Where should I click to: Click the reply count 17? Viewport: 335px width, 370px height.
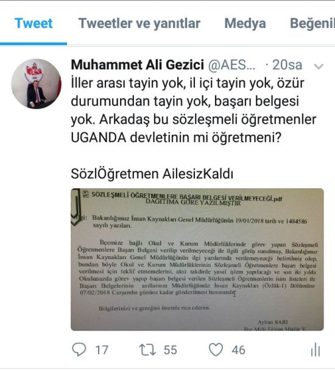click(x=102, y=350)
